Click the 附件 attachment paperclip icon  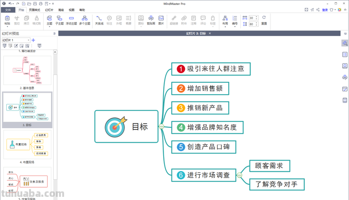click(x=184, y=18)
